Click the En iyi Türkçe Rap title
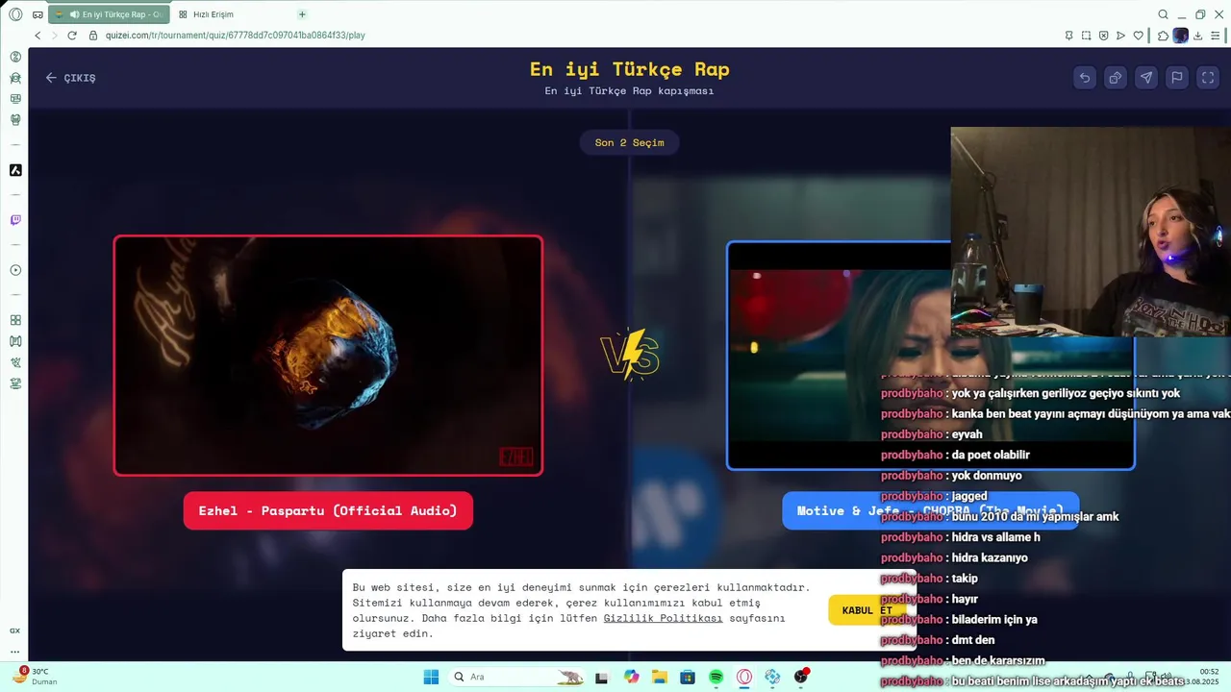The image size is (1231, 692). point(630,69)
